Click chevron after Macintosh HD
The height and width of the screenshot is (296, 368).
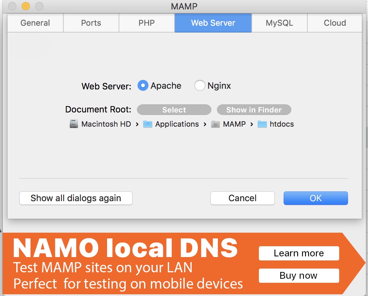[137, 124]
